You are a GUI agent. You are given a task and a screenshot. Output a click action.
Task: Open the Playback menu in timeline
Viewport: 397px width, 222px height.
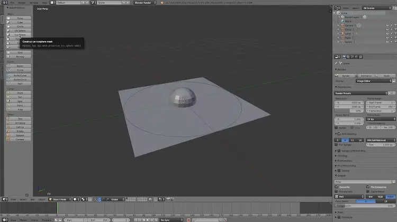[47, 220]
